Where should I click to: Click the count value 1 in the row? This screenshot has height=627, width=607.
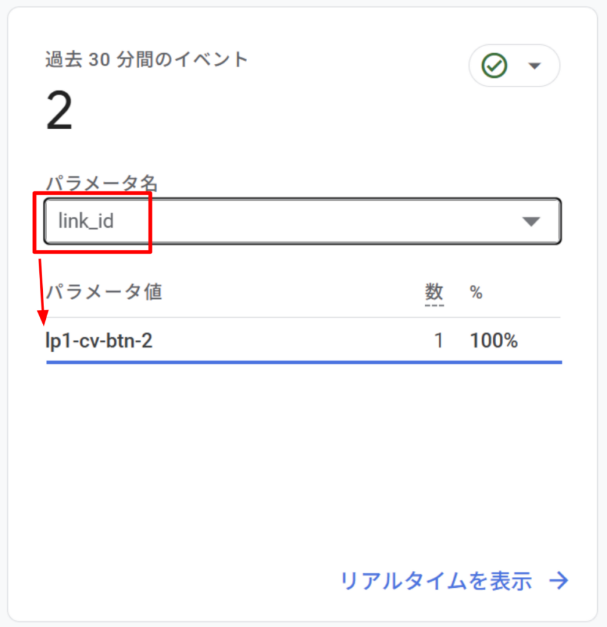(x=438, y=340)
